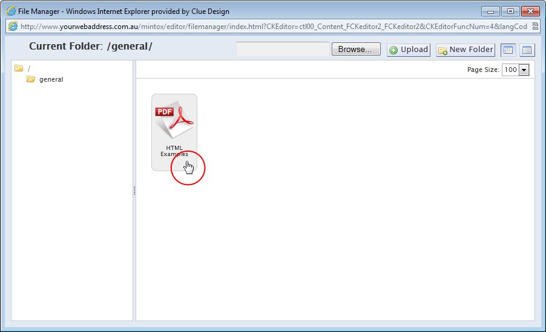Click the Upload button
The width and height of the screenshot is (546, 332).
point(409,50)
